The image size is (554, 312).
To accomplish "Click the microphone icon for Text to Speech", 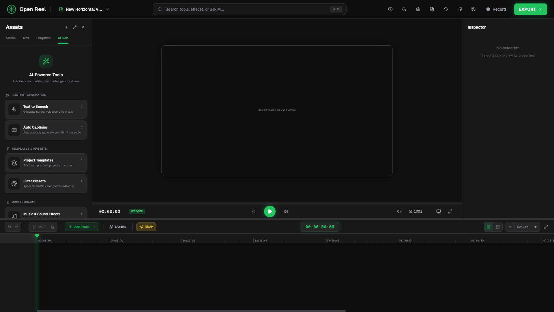I will pos(14,109).
